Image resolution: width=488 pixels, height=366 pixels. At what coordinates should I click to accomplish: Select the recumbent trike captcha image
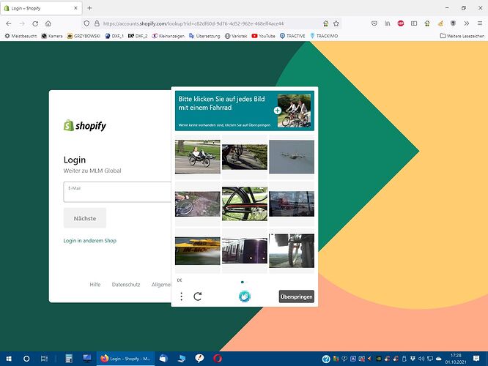(x=198, y=157)
